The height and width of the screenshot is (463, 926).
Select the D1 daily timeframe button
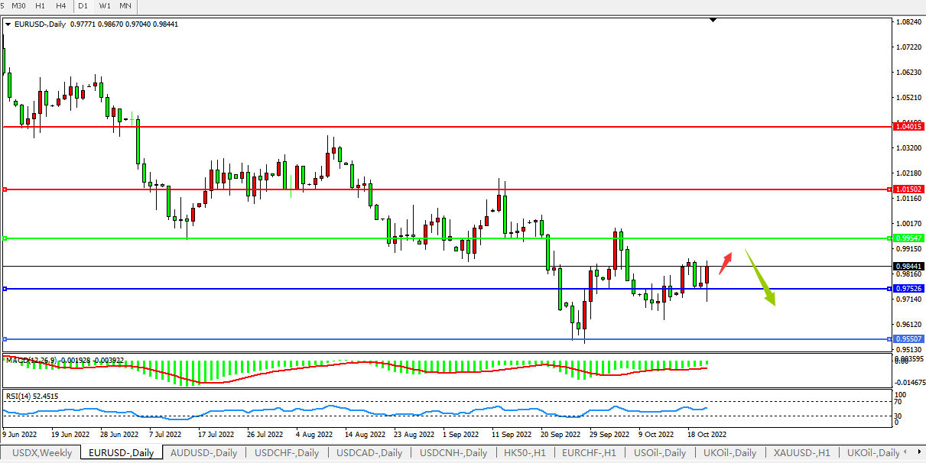(x=83, y=6)
